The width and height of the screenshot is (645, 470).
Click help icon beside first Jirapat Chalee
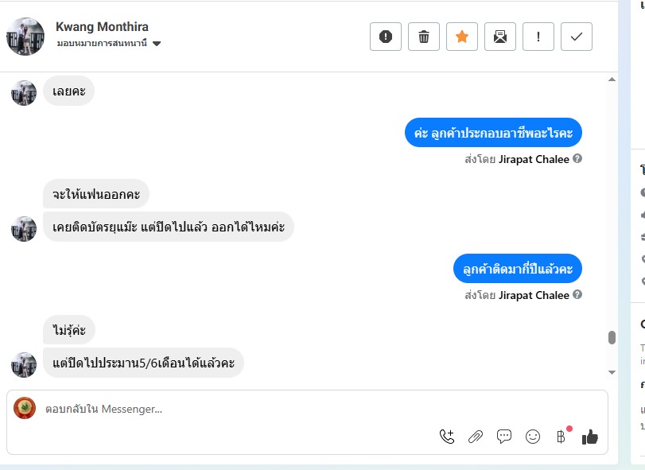[577, 158]
